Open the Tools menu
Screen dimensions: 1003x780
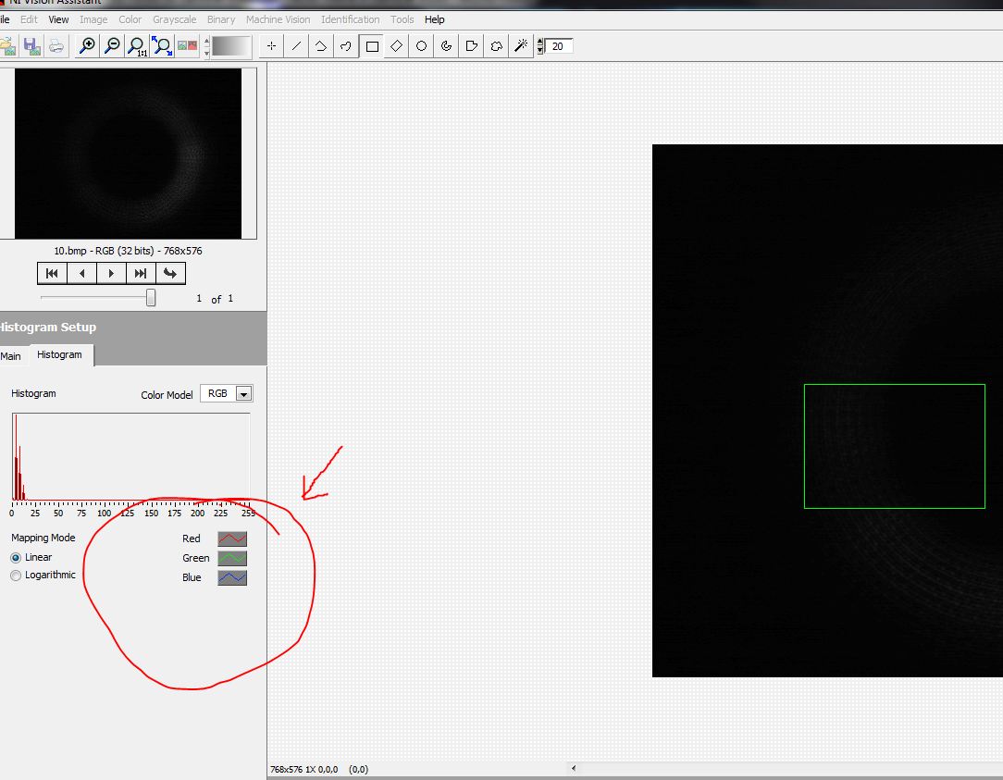tap(402, 19)
